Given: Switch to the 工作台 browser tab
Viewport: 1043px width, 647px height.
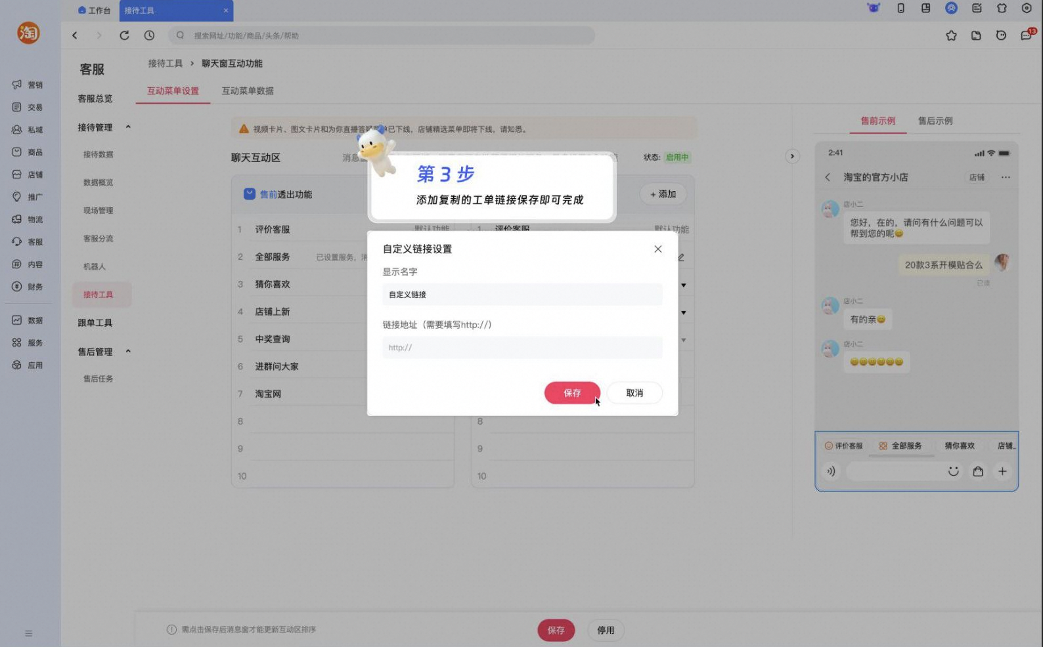Looking at the screenshot, I should click(x=94, y=10).
